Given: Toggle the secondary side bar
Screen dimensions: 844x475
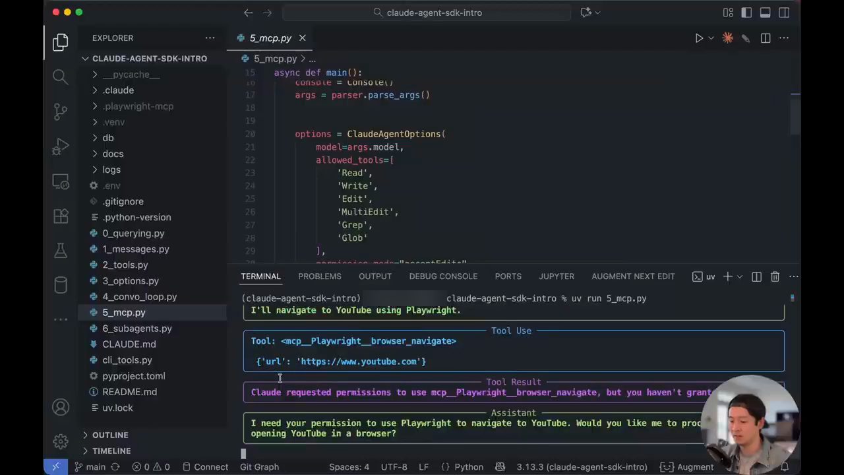Looking at the screenshot, I should click(784, 13).
